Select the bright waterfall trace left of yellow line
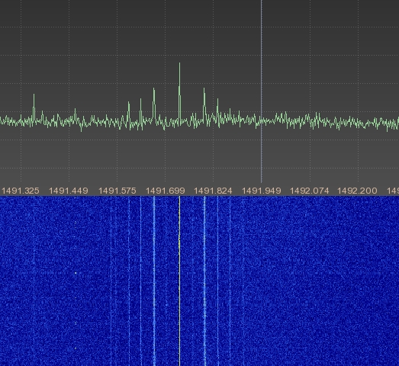 point(154,281)
